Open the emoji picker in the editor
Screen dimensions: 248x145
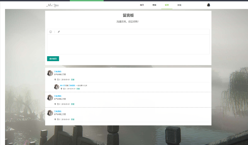point(51,32)
